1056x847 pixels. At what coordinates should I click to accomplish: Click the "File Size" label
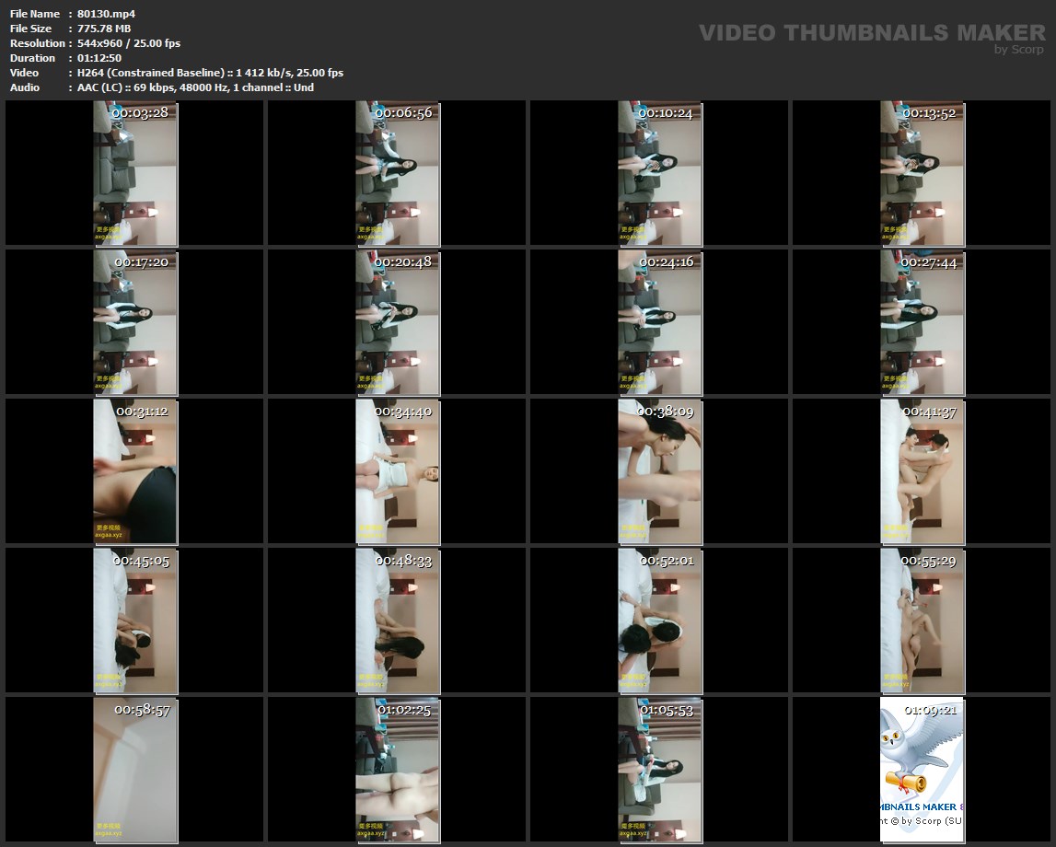pyautogui.click(x=31, y=29)
